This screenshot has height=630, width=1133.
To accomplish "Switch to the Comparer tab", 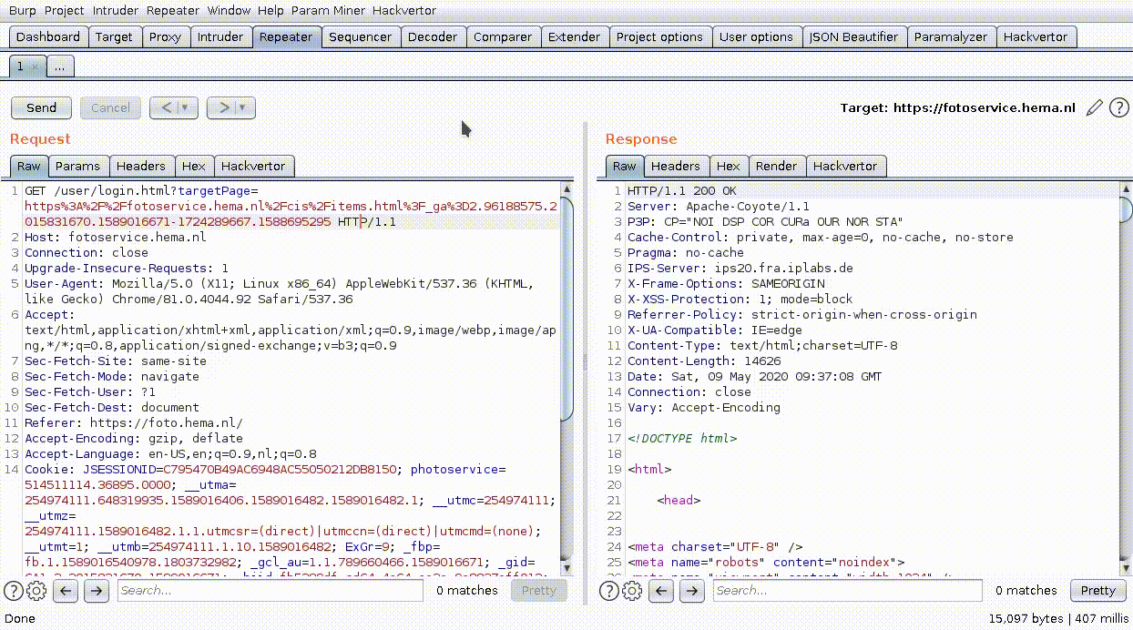I will click(503, 36).
